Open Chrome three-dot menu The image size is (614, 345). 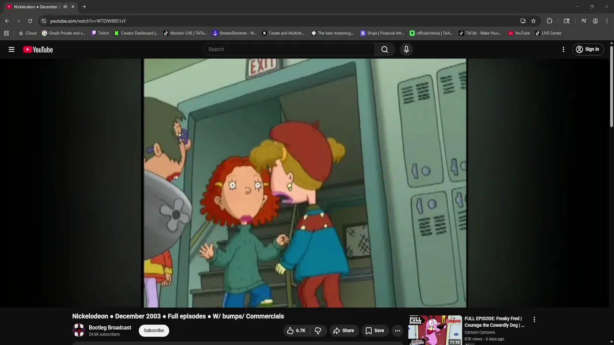pyautogui.click(x=607, y=21)
